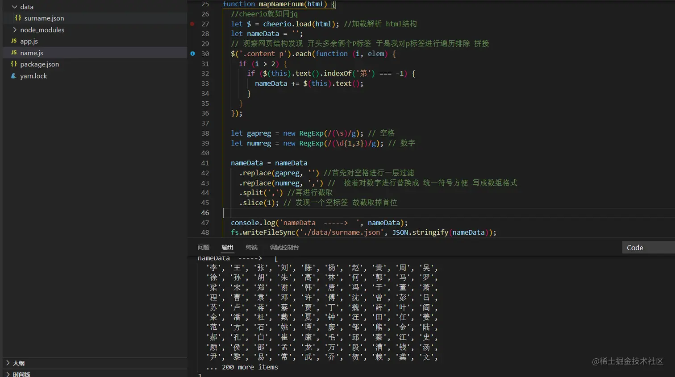Viewport: 675px width, 377px height.
Task: Switch to the 问题 problems tab
Action: click(x=204, y=247)
